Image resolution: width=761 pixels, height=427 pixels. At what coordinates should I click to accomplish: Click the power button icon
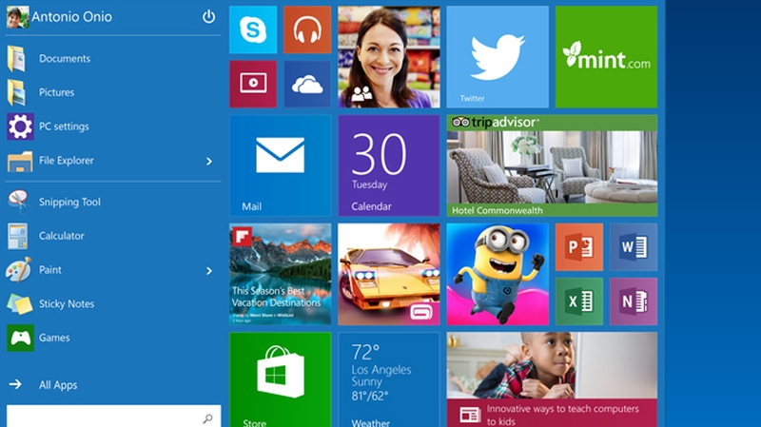coord(208,17)
